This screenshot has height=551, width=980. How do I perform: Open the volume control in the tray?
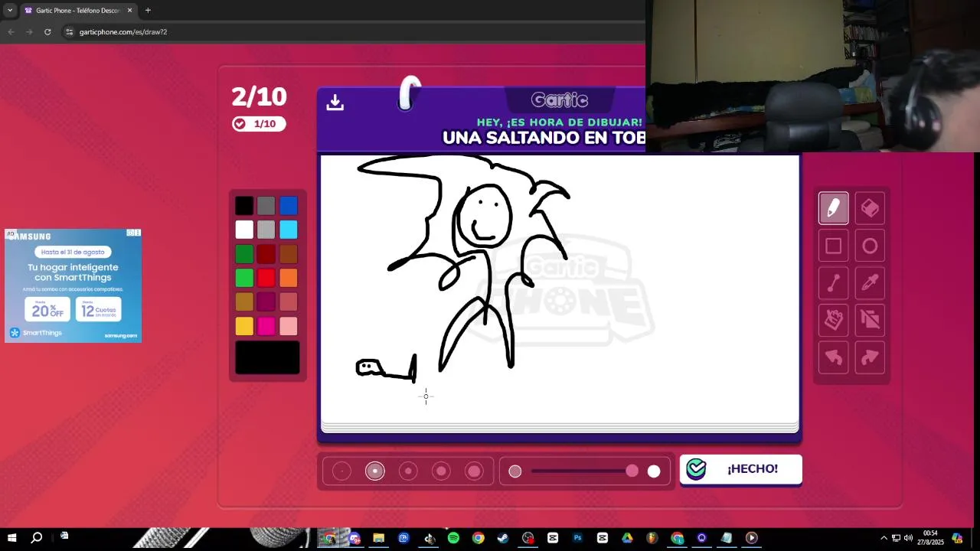[x=908, y=538]
